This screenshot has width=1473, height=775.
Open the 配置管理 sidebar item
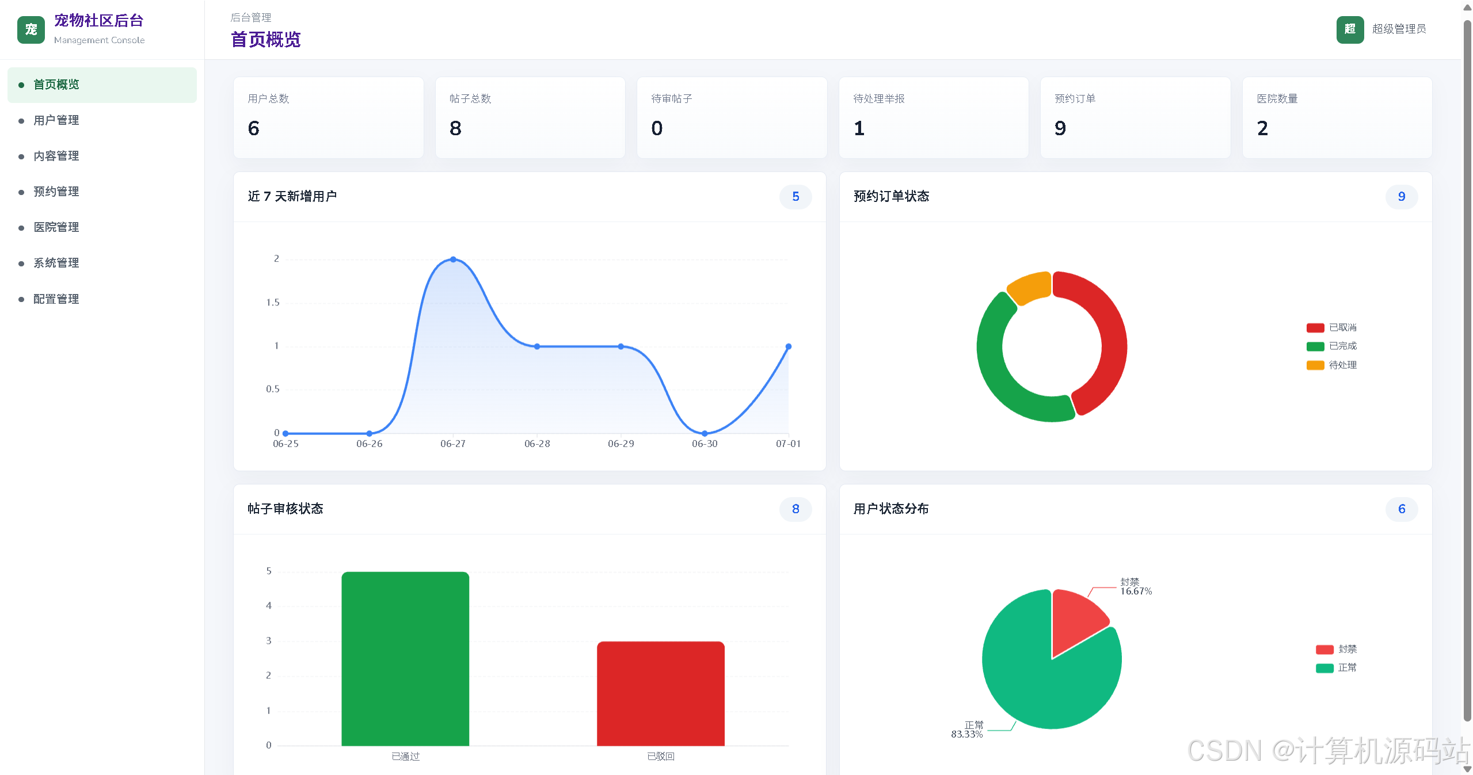[102, 299]
